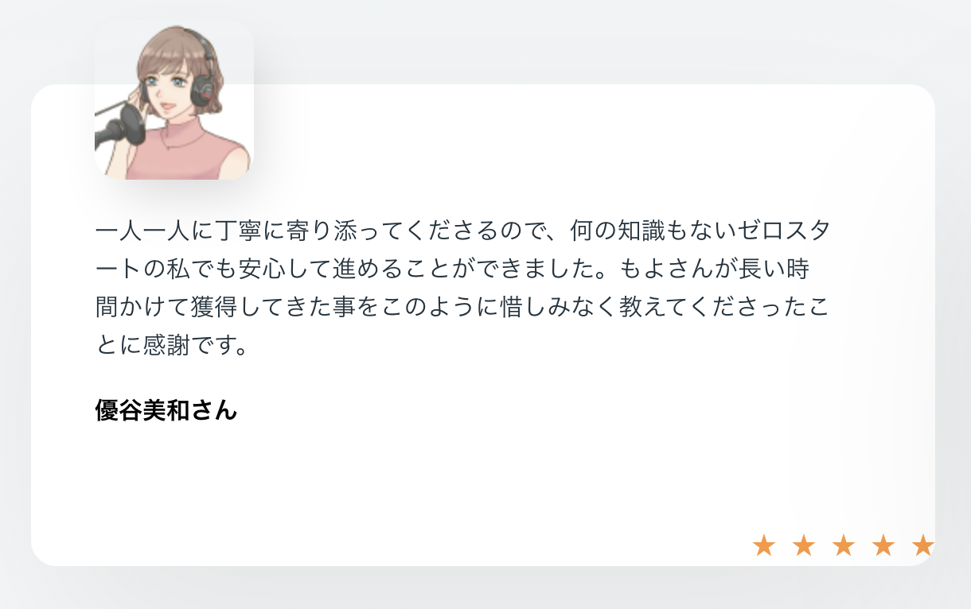This screenshot has height=609, width=971.
Task: Click the line starting 間かけて獲得してきた
Action: [463, 308]
